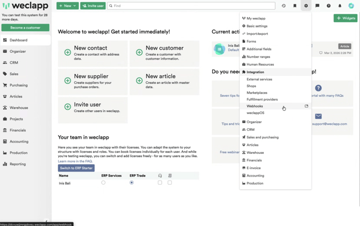Open the notifications bell
This screenshot has width=360, height=226.
340,6
